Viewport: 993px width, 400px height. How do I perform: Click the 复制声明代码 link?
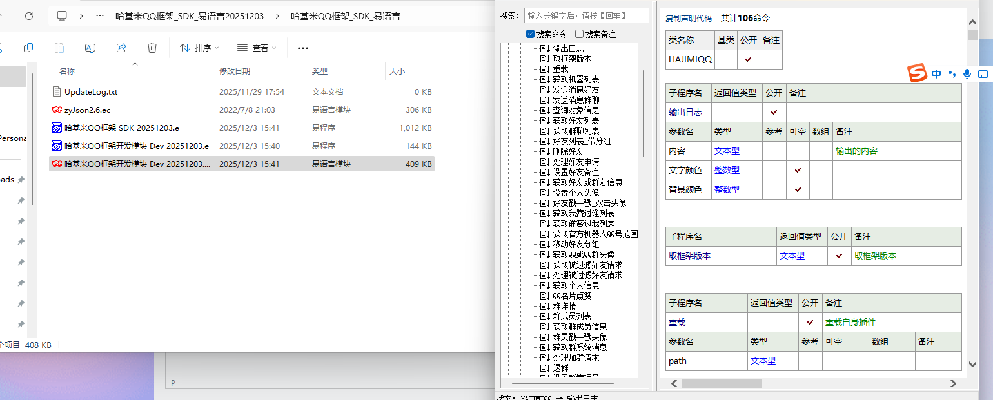[689, 19]
